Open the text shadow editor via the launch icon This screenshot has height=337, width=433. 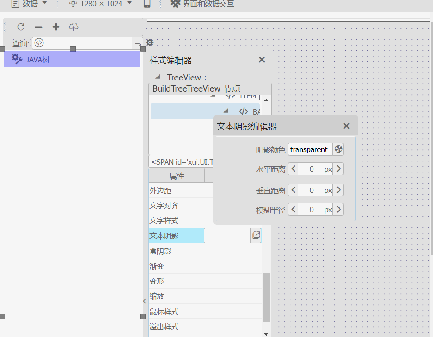[x=255, y=235]
